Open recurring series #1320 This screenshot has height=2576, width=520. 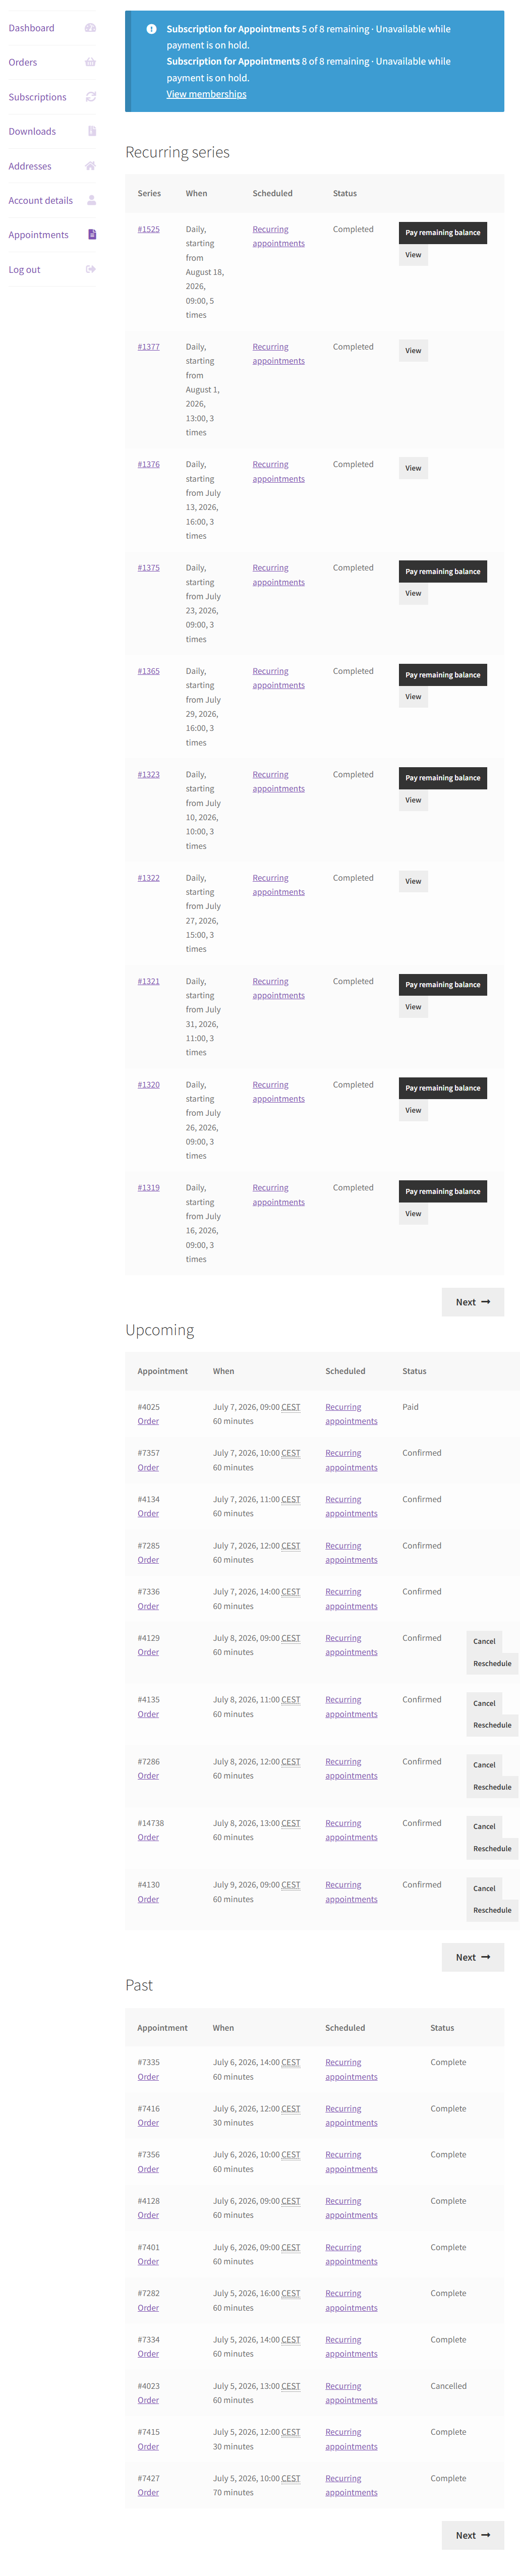[x=149, y=1084]
